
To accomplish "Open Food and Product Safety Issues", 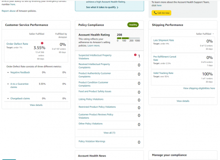I will pyautogui.click(x=95, y=91).
